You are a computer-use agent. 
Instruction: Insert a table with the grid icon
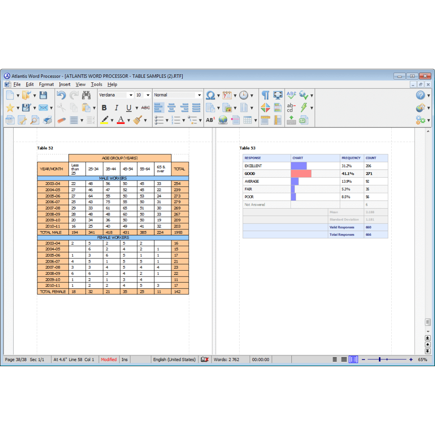click(248, 120)
